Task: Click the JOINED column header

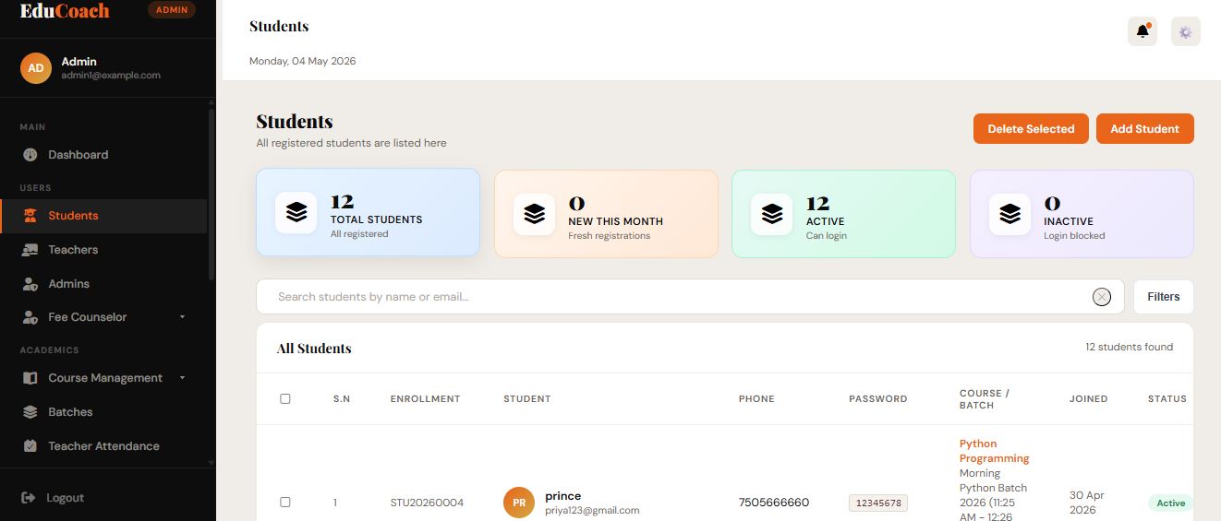Action: (x=1089, y=399)
